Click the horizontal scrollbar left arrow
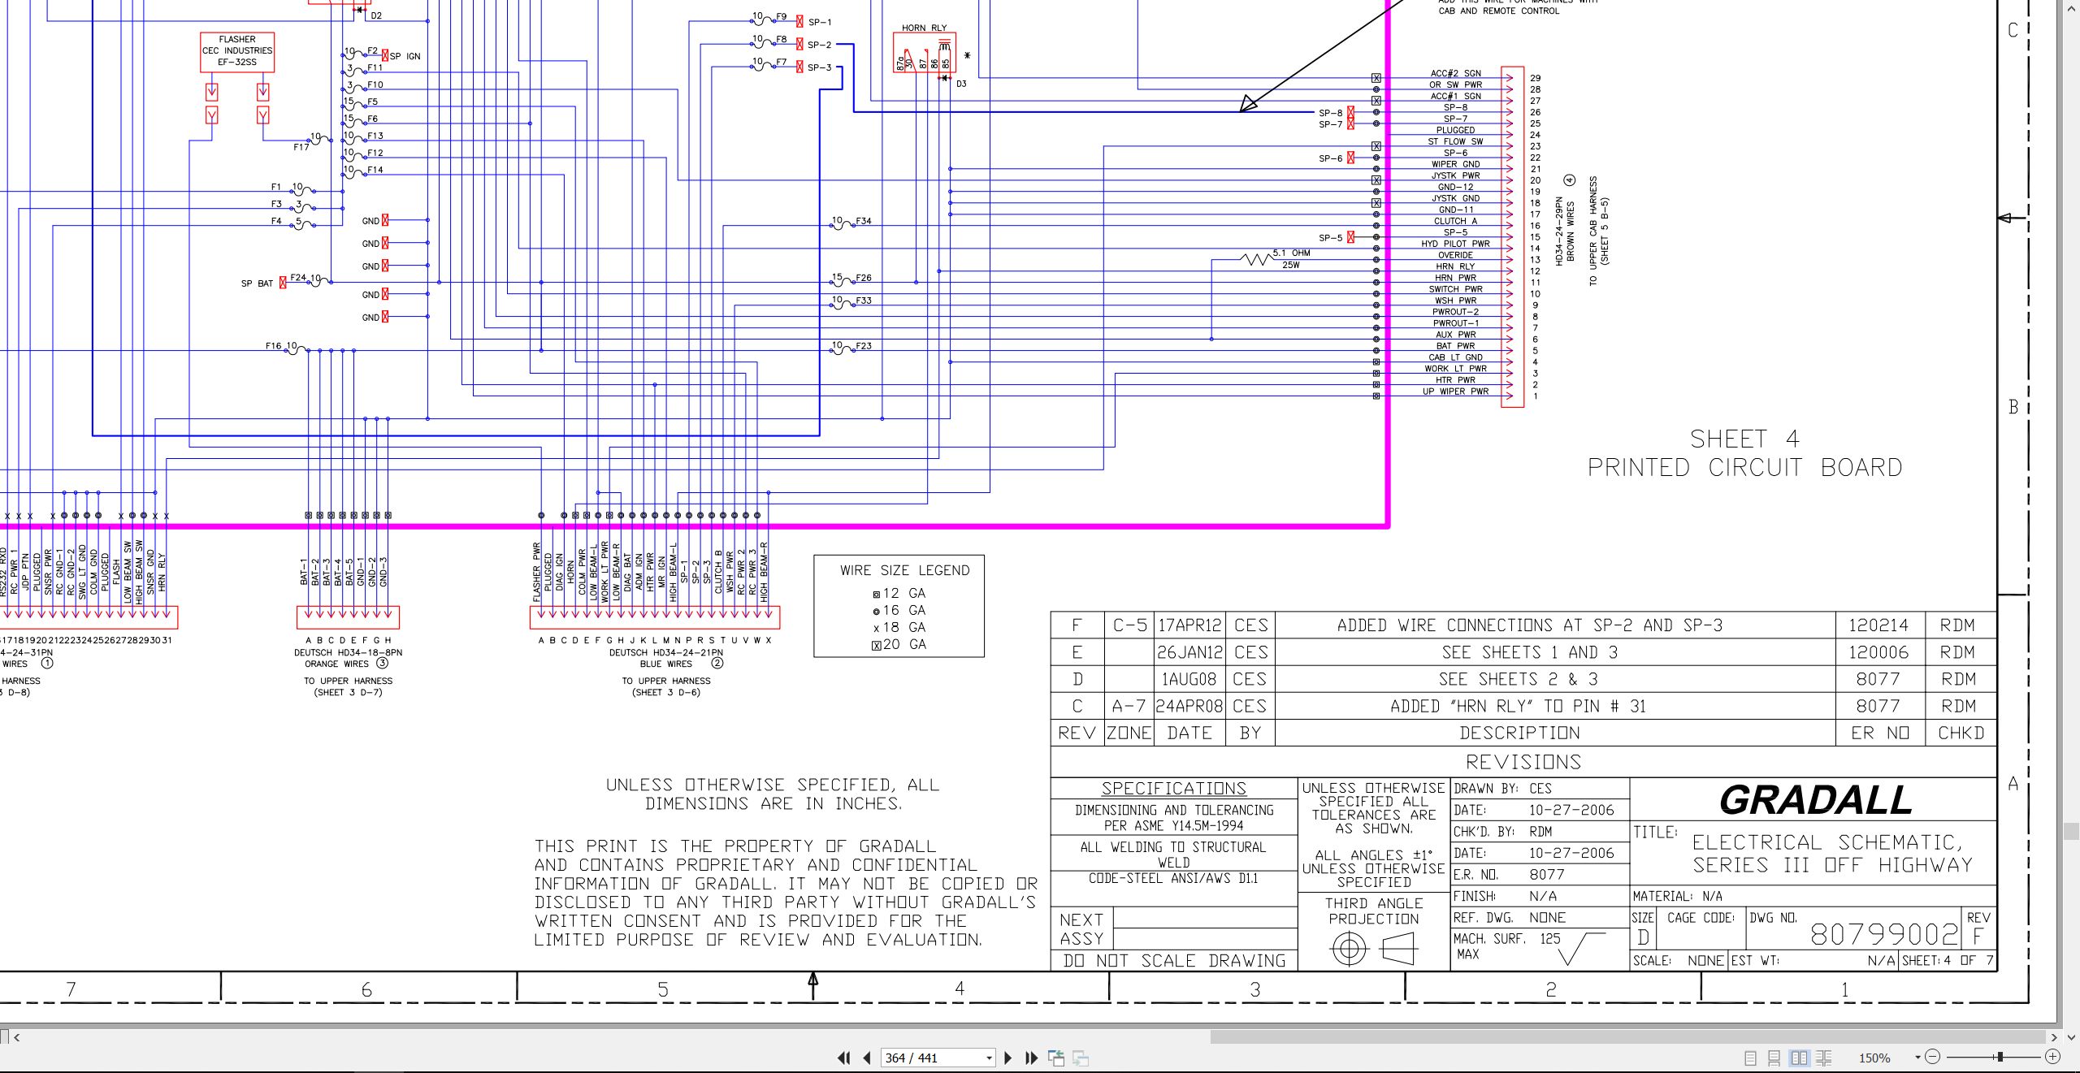 pos(17,1036)
